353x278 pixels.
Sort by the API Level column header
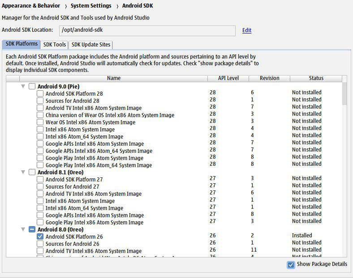pos(228,78)
